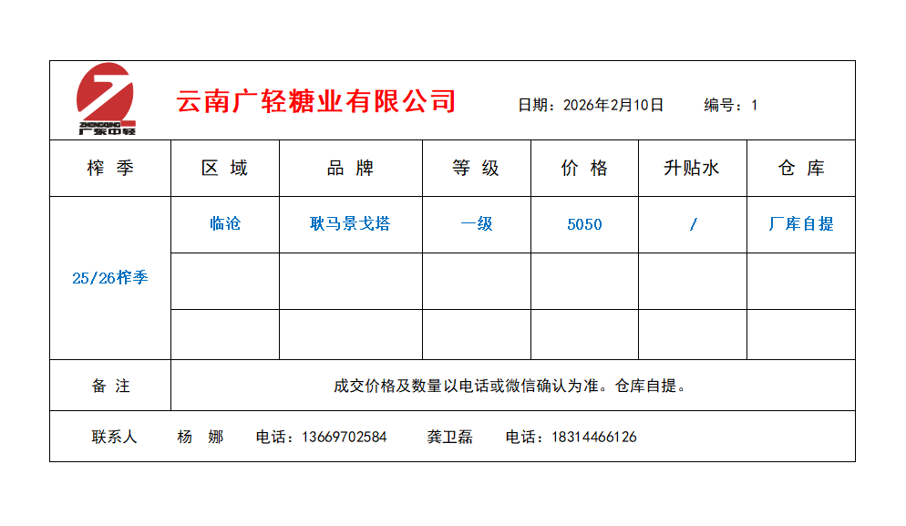Click the 品牌 header cell
The image size is (906, 526).
(350, 168)
